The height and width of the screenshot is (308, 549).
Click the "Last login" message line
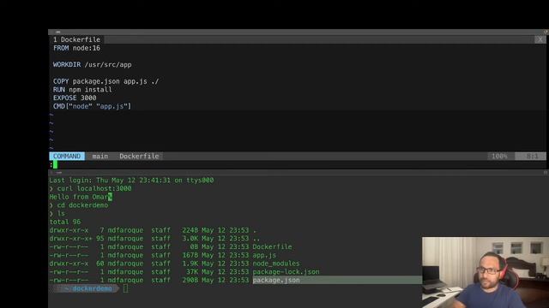pyautogui.click(x=131, y=181)
